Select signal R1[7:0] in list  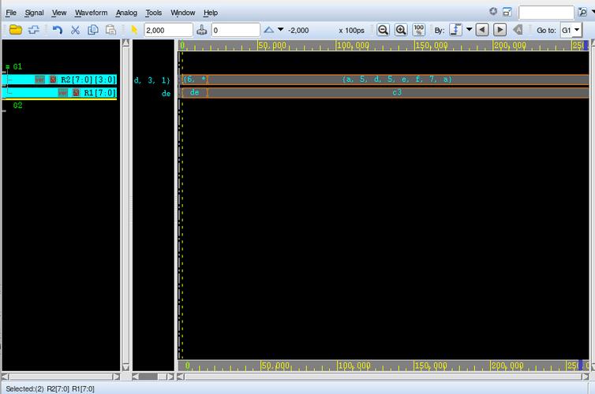click(x=61, y=92)
